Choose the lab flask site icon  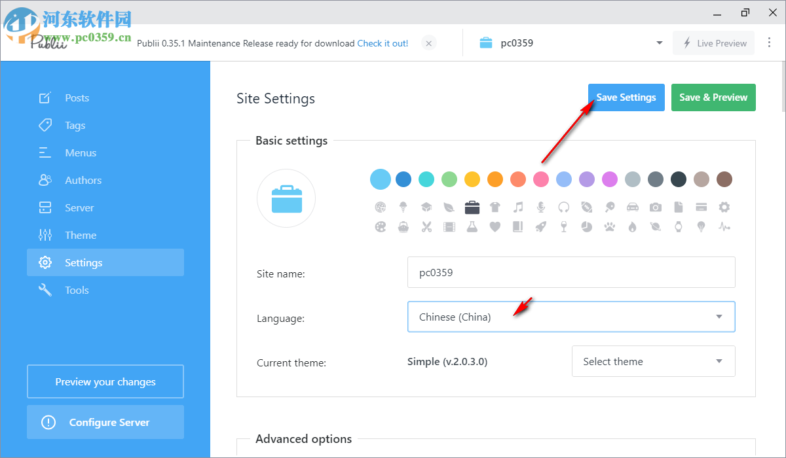pyautogui.click(x=472, y=227)
